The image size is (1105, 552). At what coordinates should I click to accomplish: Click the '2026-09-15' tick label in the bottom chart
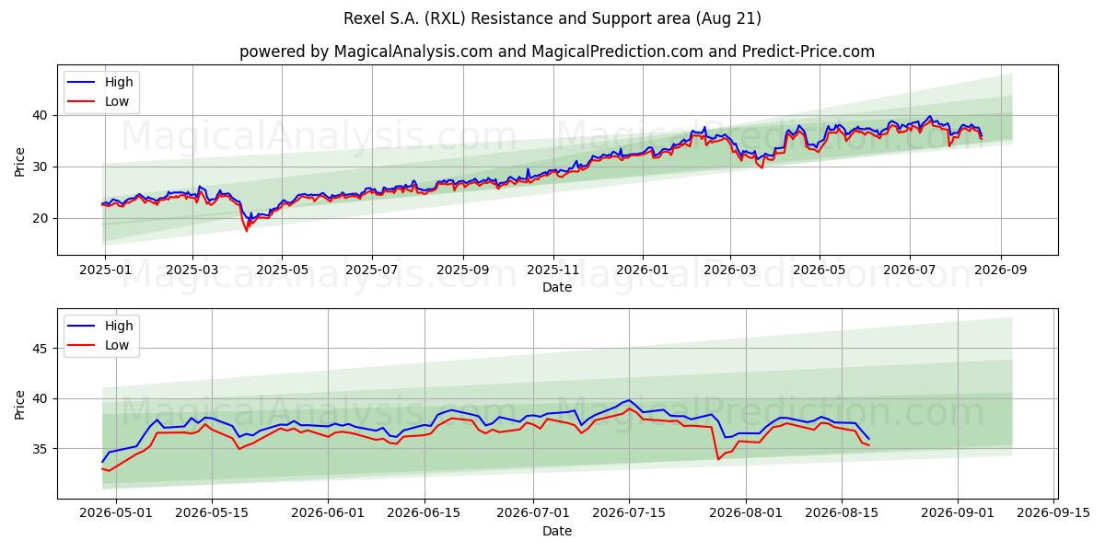click(x=1053, y=514)
